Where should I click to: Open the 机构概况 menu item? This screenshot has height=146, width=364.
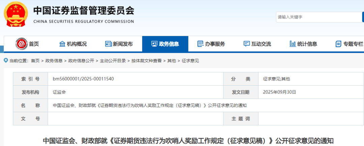point(77,43)
